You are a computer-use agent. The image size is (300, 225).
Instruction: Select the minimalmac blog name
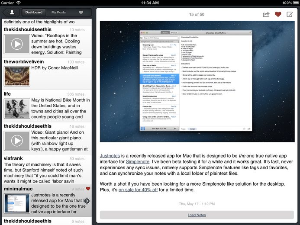pyautogui.click(x=18, y=189)
